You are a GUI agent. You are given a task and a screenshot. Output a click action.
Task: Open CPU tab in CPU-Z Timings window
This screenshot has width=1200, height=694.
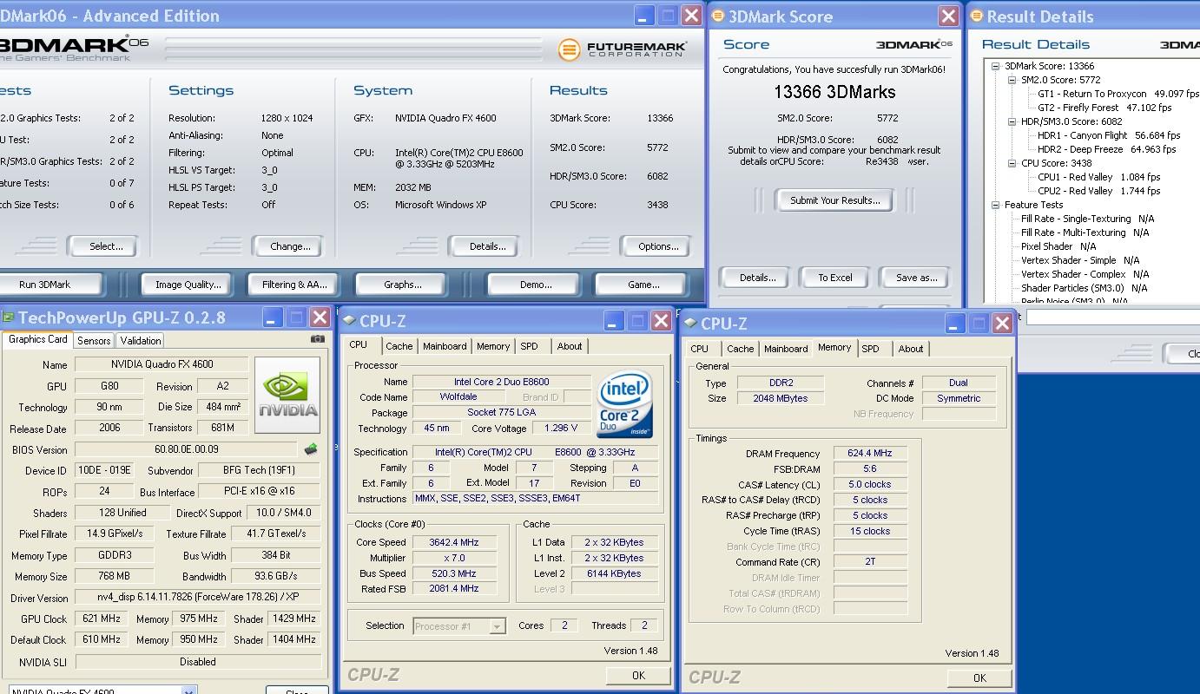pyautogui.click(x=699, y=349)
